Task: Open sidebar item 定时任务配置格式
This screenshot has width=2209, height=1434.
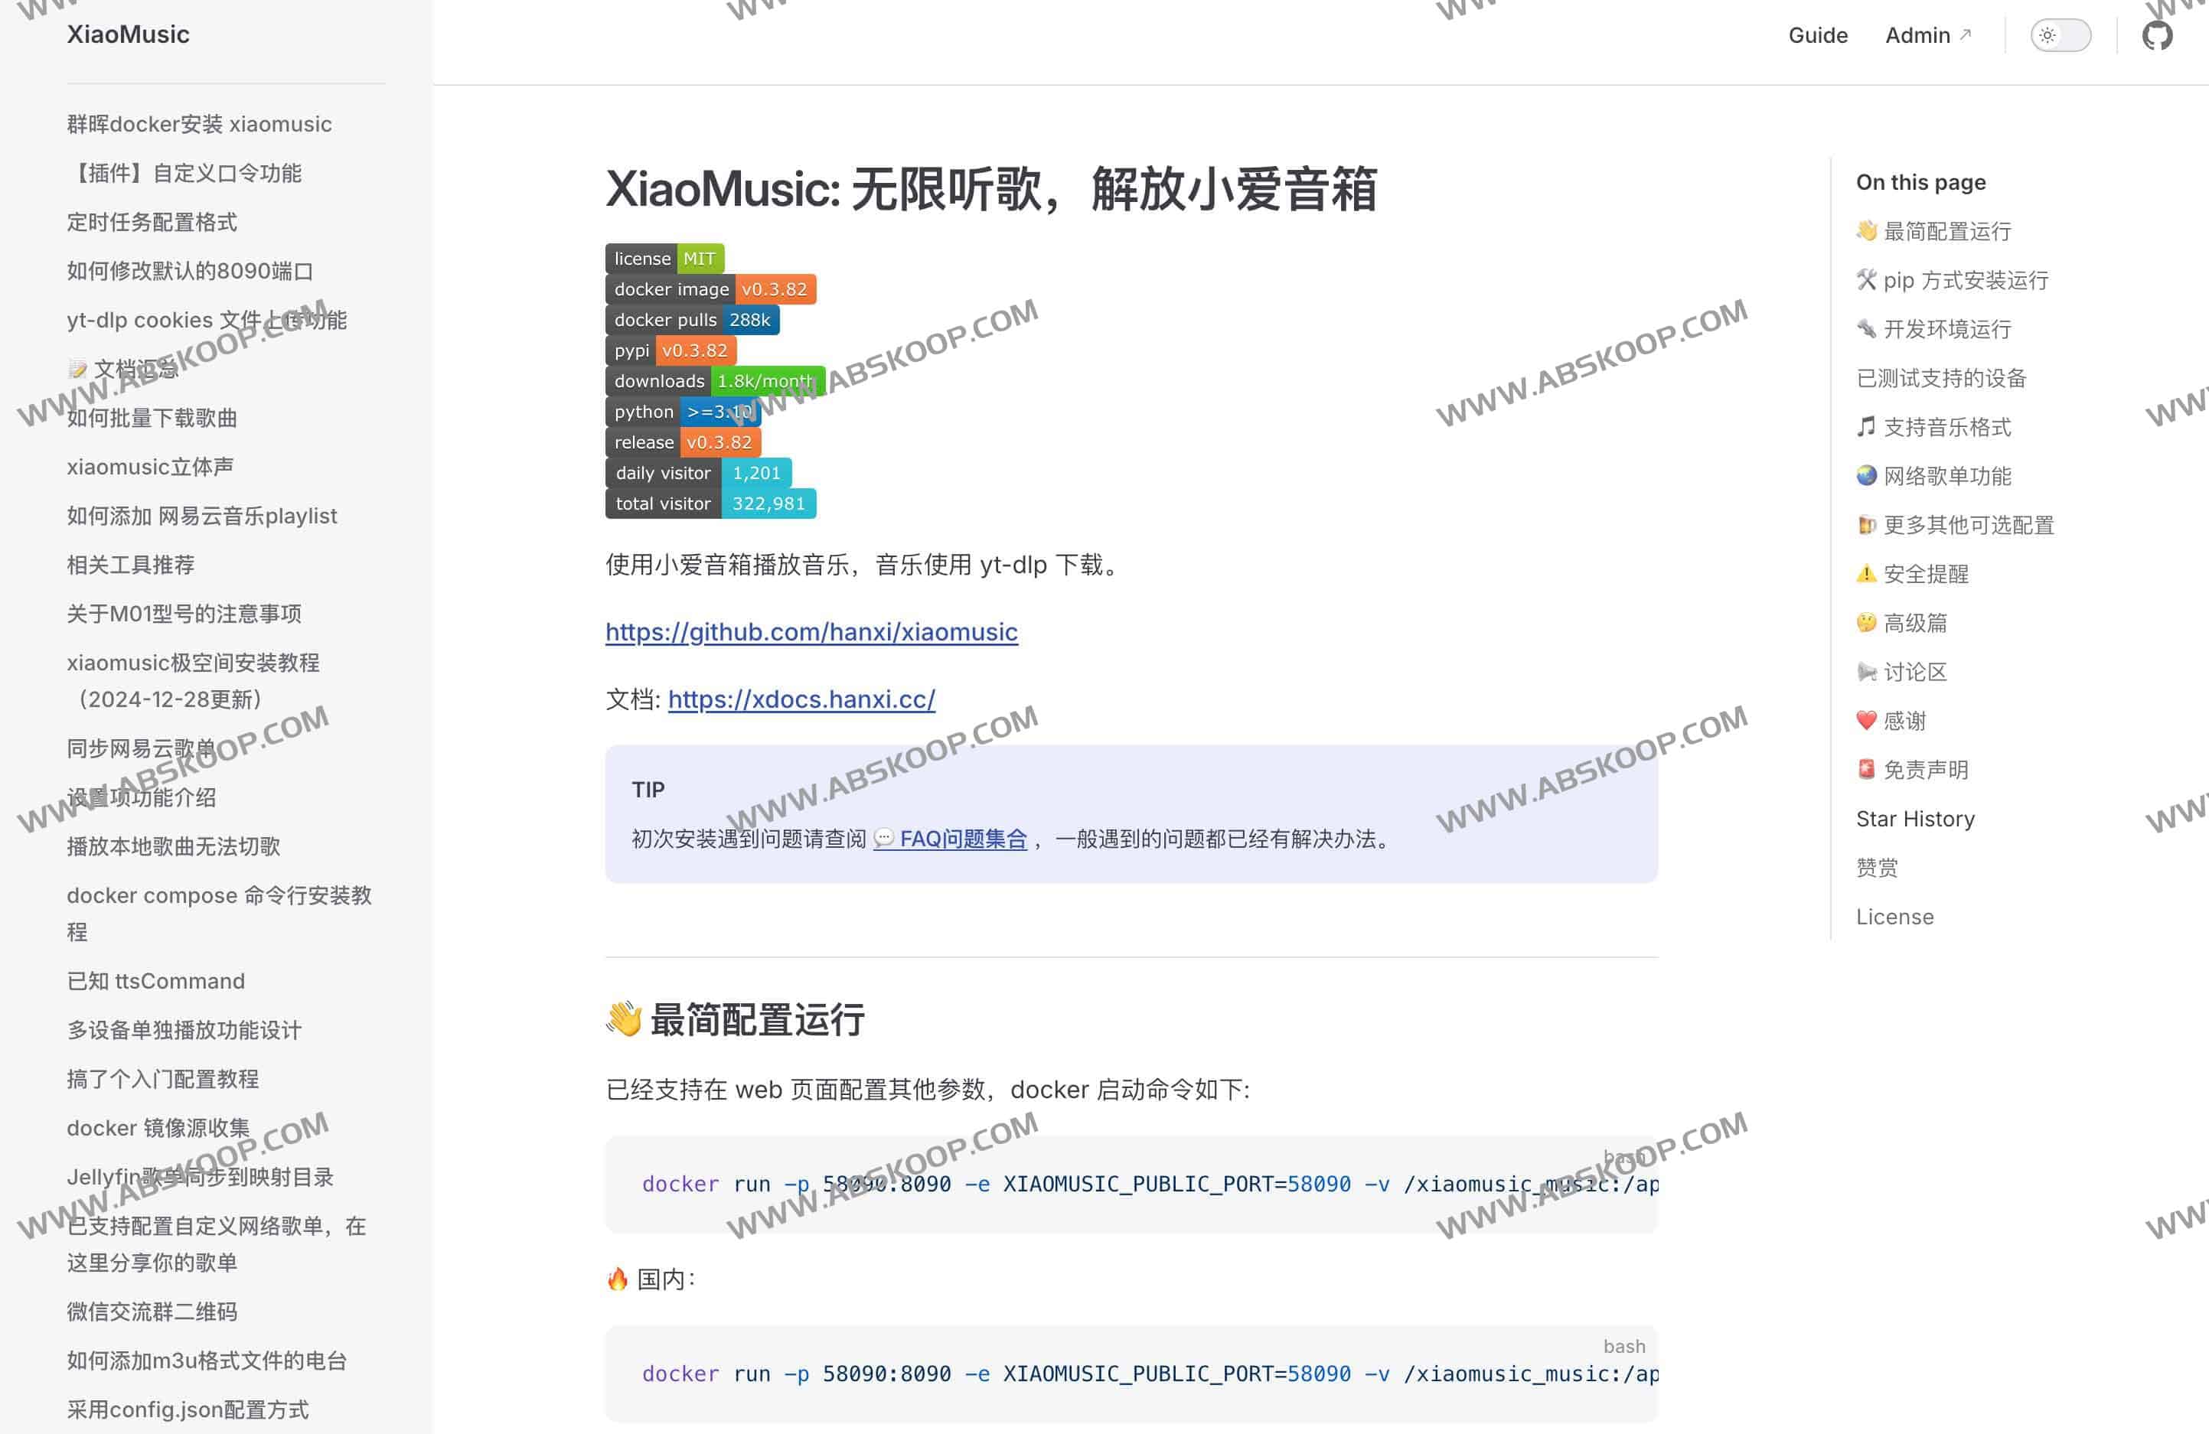Action: pos(152,222)
